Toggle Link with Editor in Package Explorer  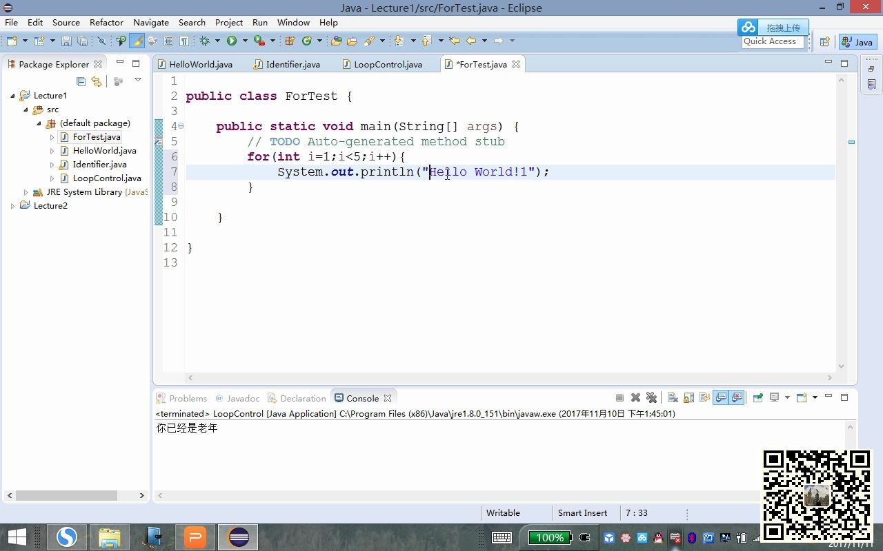coord(96,81)
